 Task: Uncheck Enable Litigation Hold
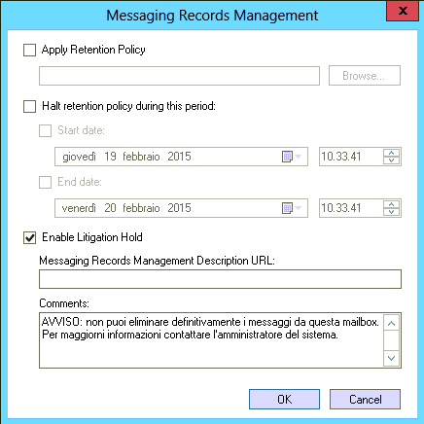29,237
